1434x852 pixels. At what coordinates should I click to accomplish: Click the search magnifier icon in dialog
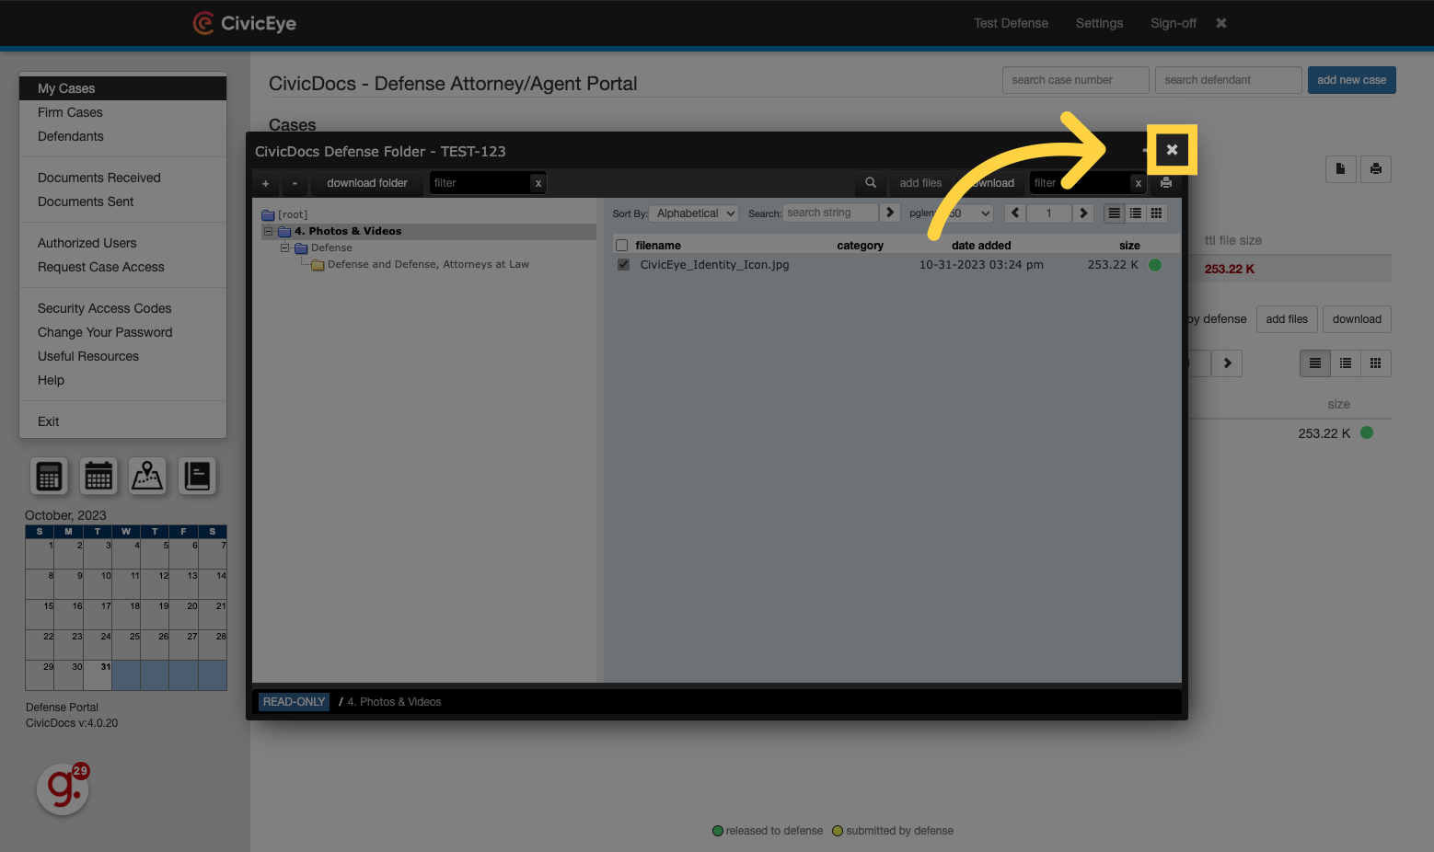871,182
